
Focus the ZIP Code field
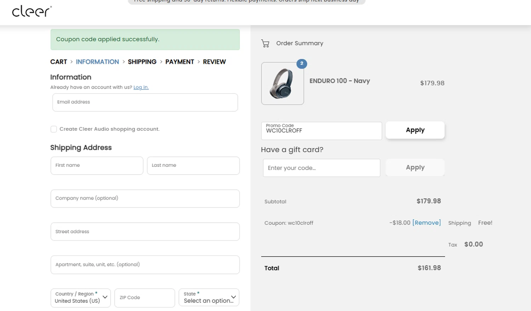[x=145, y=298]
